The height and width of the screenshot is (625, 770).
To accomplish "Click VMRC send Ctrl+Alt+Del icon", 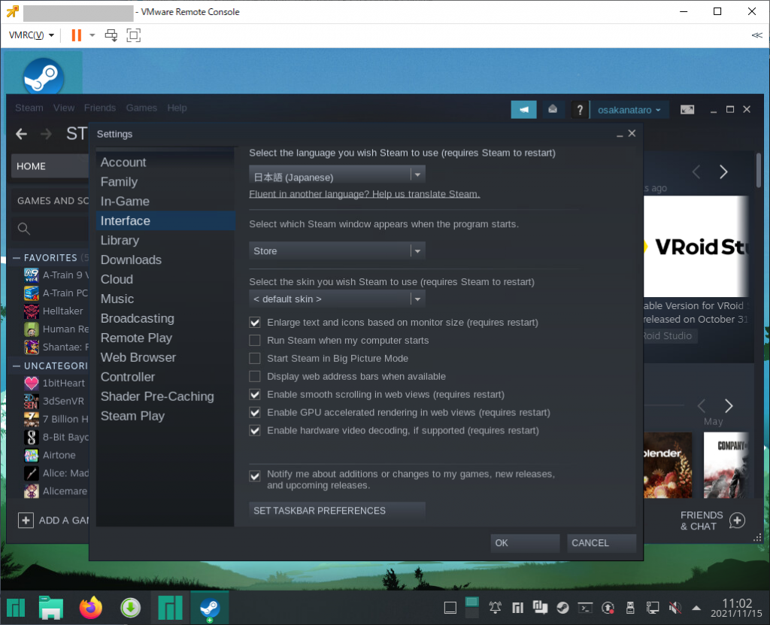I will pos(111,35).
